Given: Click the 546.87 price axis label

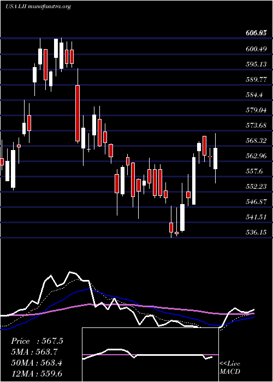Looking at the screenshot, I should point(256,202).
